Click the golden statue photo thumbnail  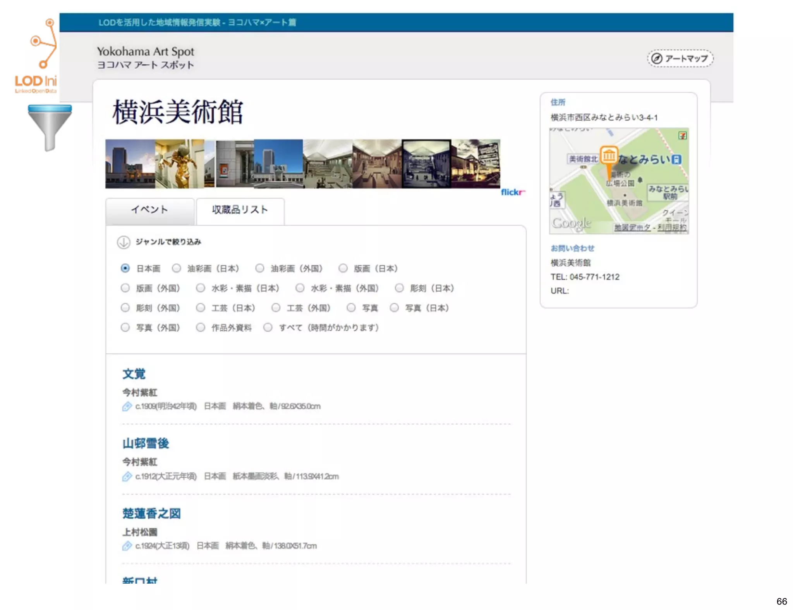tap(180, 164)
